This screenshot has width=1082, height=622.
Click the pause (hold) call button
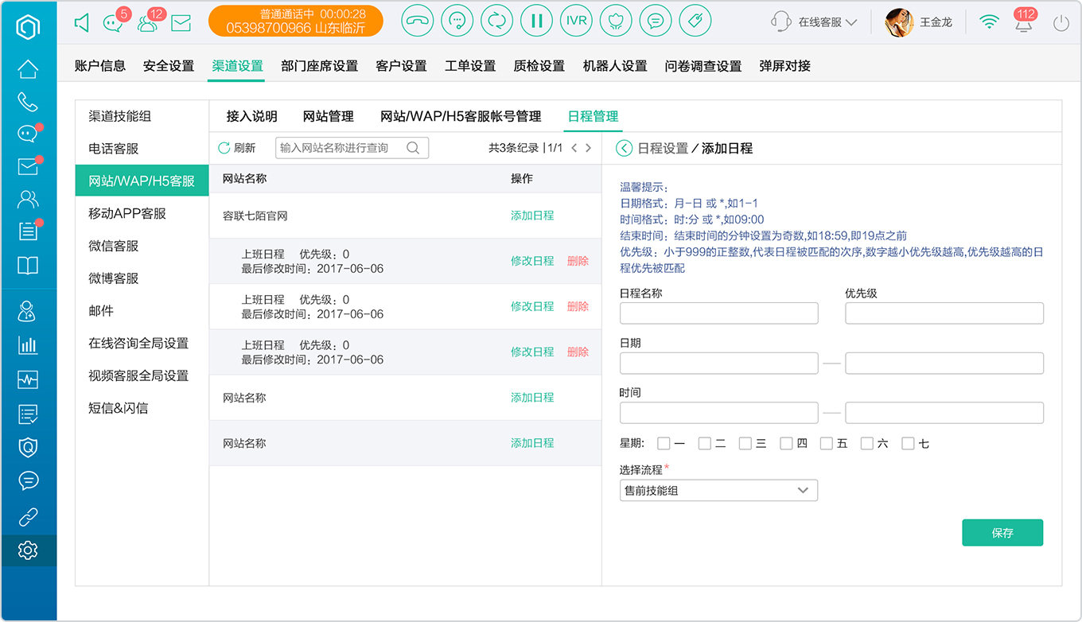[536, 21]
